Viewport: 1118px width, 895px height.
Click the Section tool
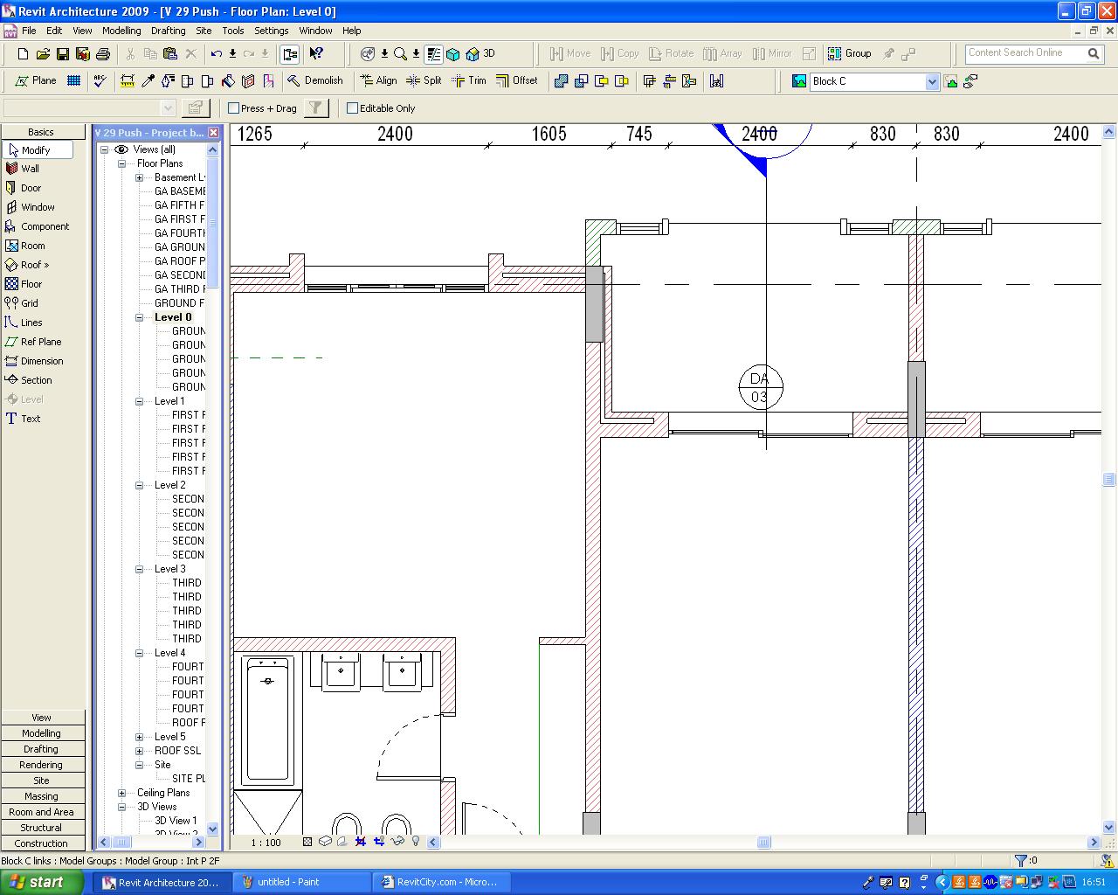(36, 380)
